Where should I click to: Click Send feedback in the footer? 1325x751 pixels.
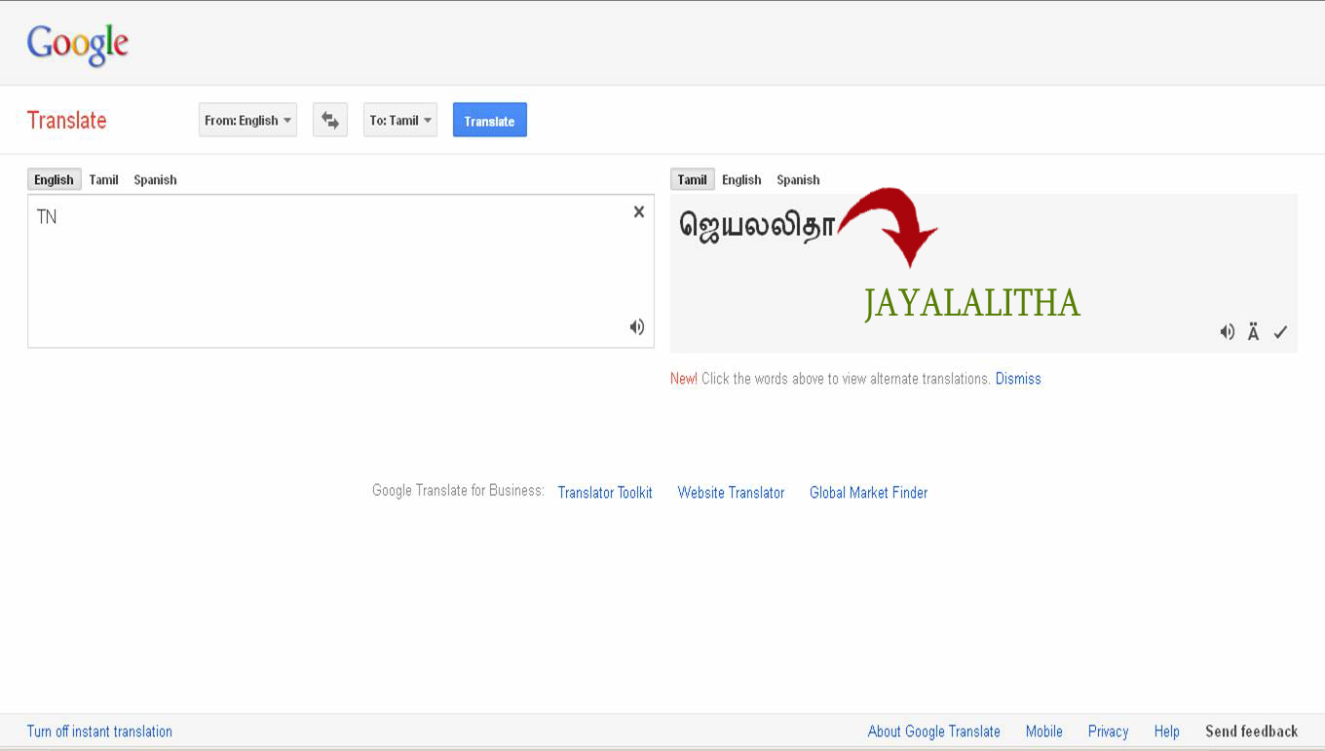[1251, 732]
